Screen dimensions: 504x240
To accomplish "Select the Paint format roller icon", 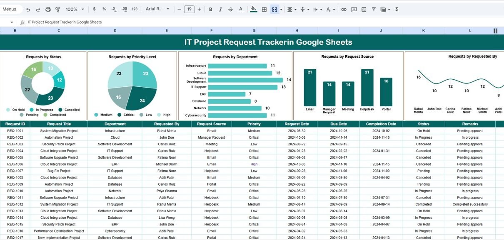I will (x=58, y=9).
